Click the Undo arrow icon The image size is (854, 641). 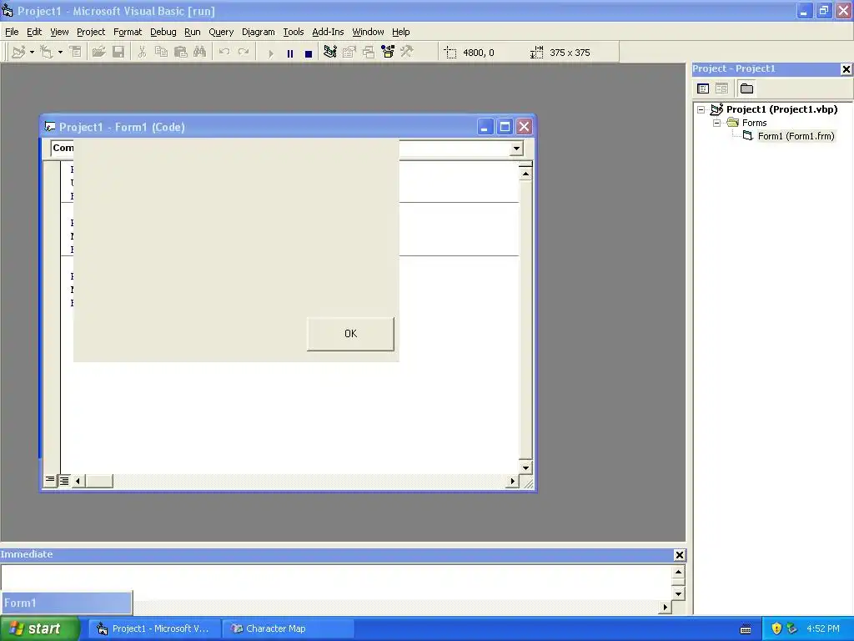pos(224,53)
